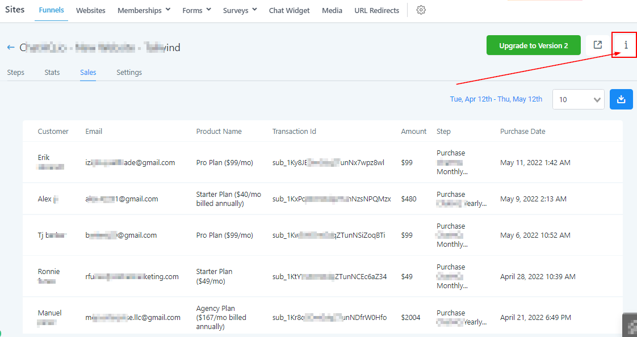Click the Upgrade to Version 2 button
Viewport: 637px width, 337px height.
533,45
